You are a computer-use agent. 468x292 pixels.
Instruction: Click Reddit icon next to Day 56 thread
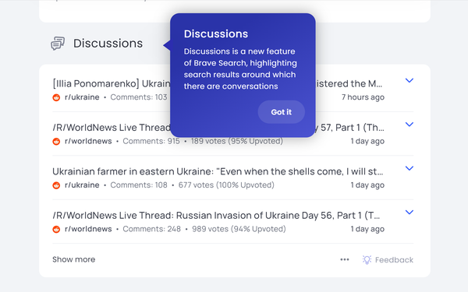56,229
